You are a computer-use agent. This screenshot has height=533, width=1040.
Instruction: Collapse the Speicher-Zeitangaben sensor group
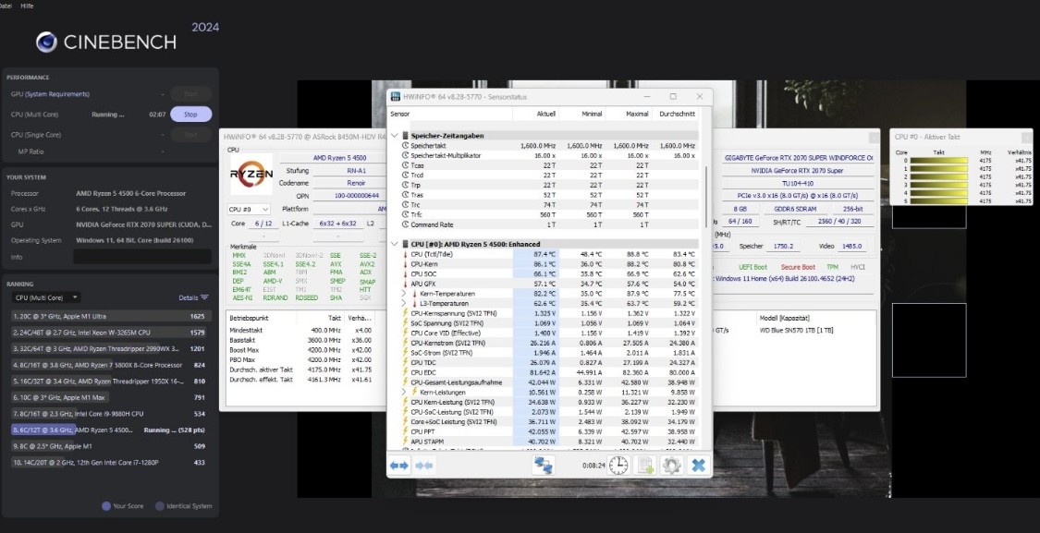click(x=395, y=136)
